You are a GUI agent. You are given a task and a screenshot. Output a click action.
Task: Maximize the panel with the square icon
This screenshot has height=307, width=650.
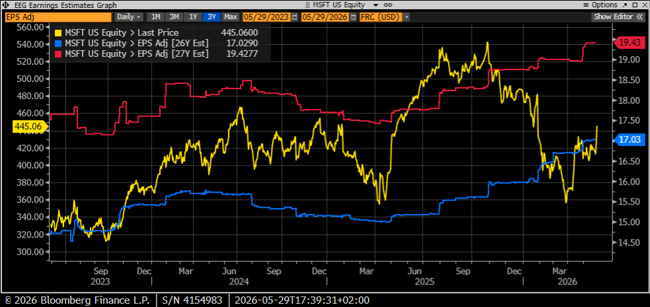(634, 5)
